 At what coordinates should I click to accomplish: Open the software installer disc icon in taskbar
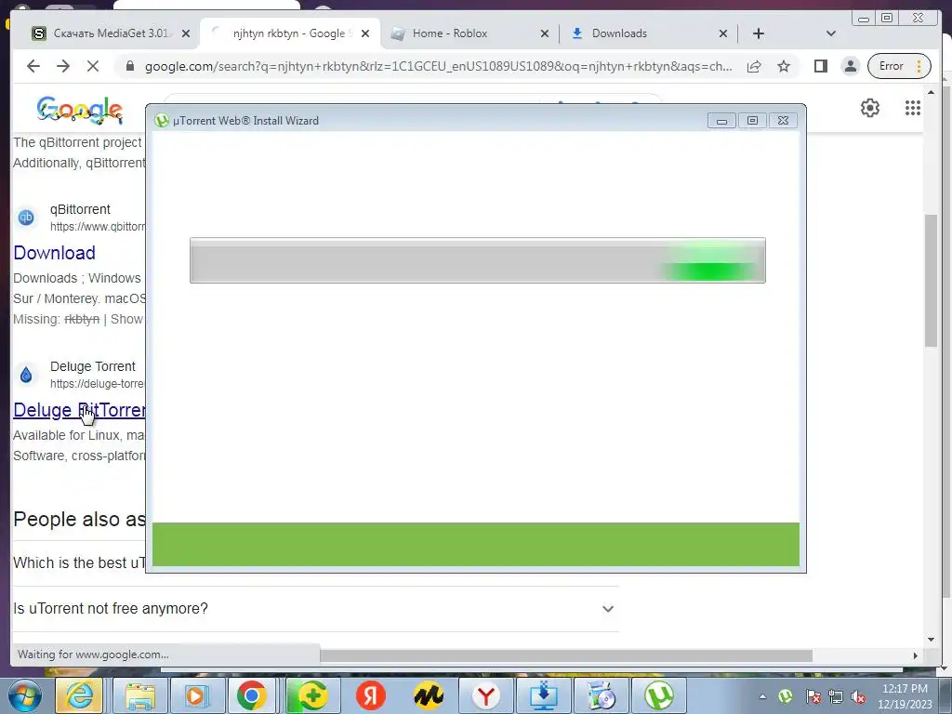602,695
